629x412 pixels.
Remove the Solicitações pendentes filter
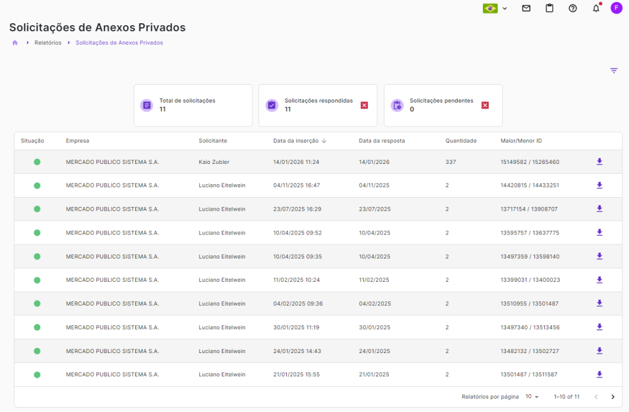click(x=485, y=106)
